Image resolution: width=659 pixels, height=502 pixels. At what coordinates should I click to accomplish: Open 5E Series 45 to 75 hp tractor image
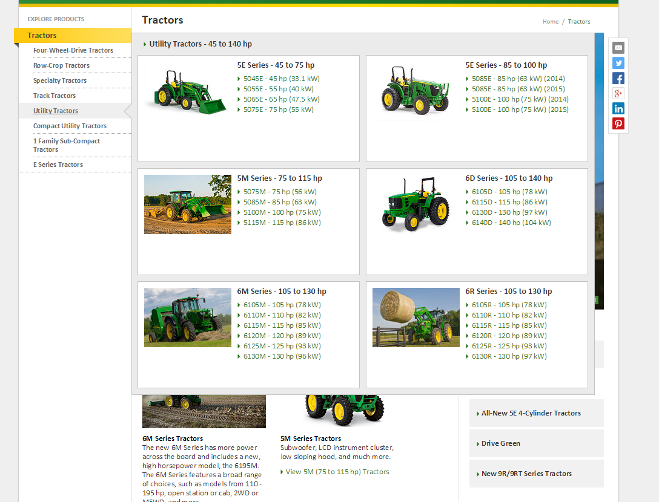[187, 91]
